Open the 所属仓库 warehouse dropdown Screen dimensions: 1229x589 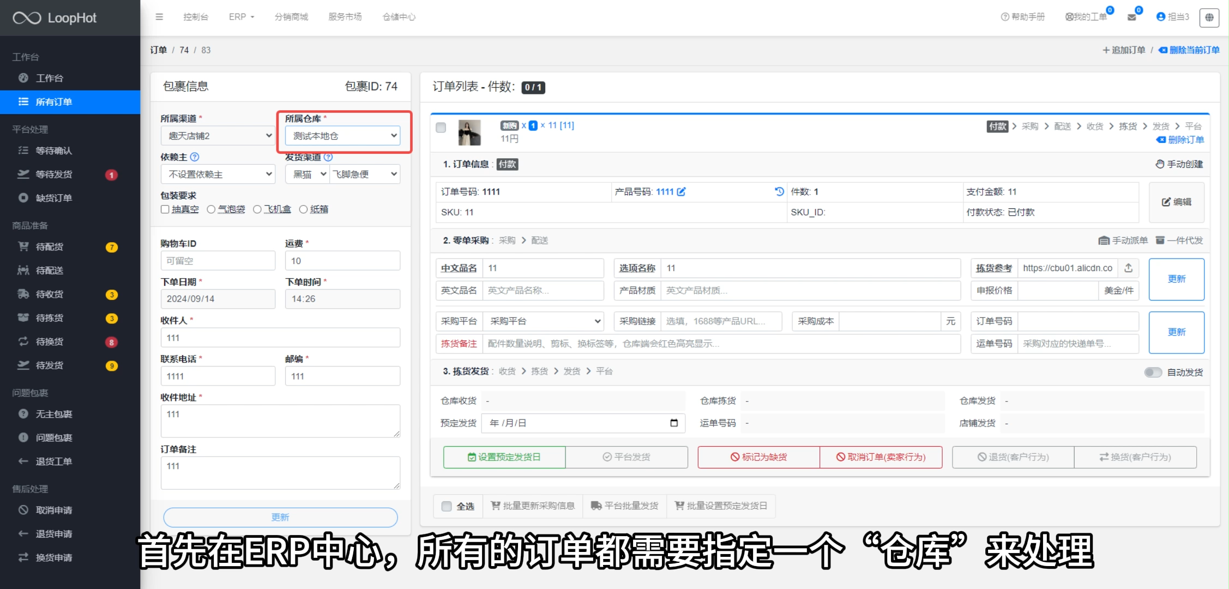(x=342, y=135)
